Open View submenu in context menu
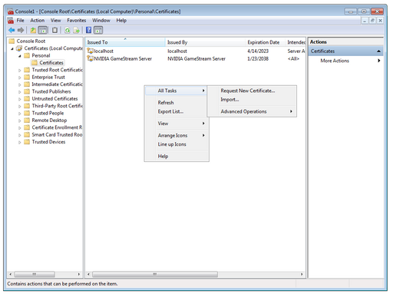 (177, 124)
